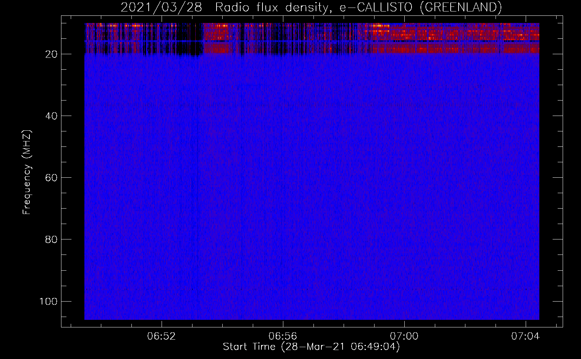Click the 06:56 time tick label
581x359 pixels.
[x=283, y=336]
